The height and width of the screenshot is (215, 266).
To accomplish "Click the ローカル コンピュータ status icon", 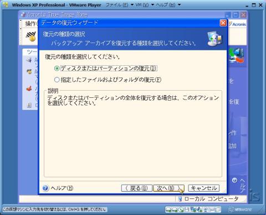I will [180, 198].
